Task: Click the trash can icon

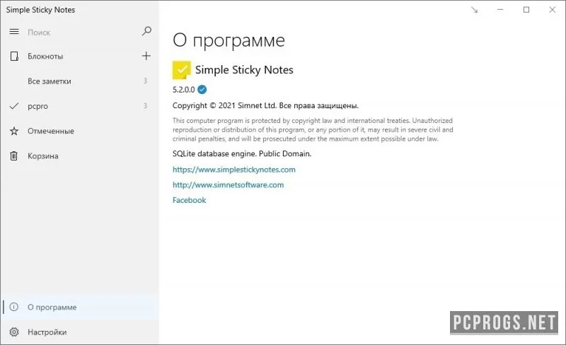Action: (x=13, y=156)
